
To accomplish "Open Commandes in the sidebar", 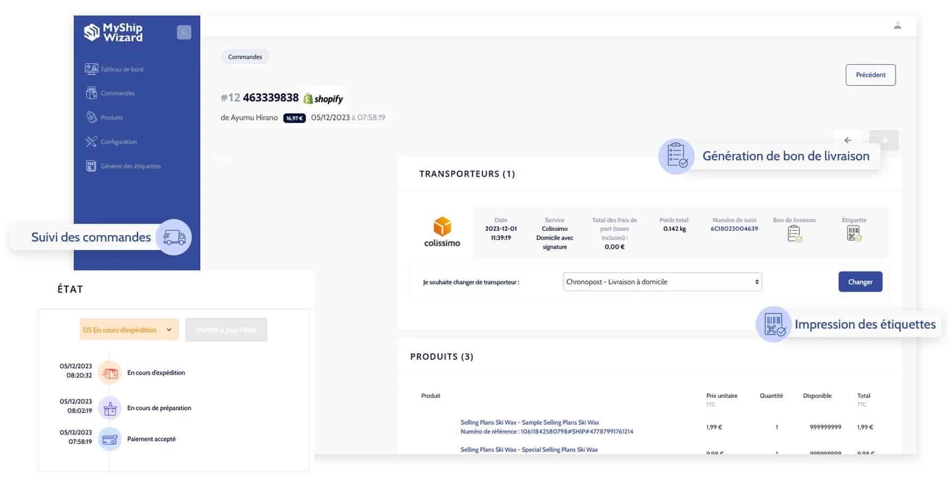I will tap(118, 93).
